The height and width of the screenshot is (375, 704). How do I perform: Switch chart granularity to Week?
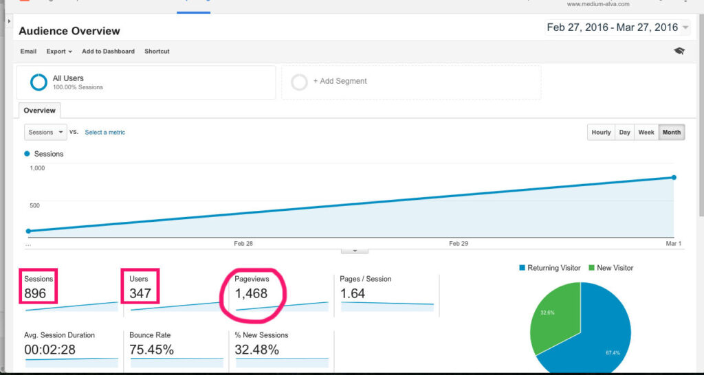point(646,133)
